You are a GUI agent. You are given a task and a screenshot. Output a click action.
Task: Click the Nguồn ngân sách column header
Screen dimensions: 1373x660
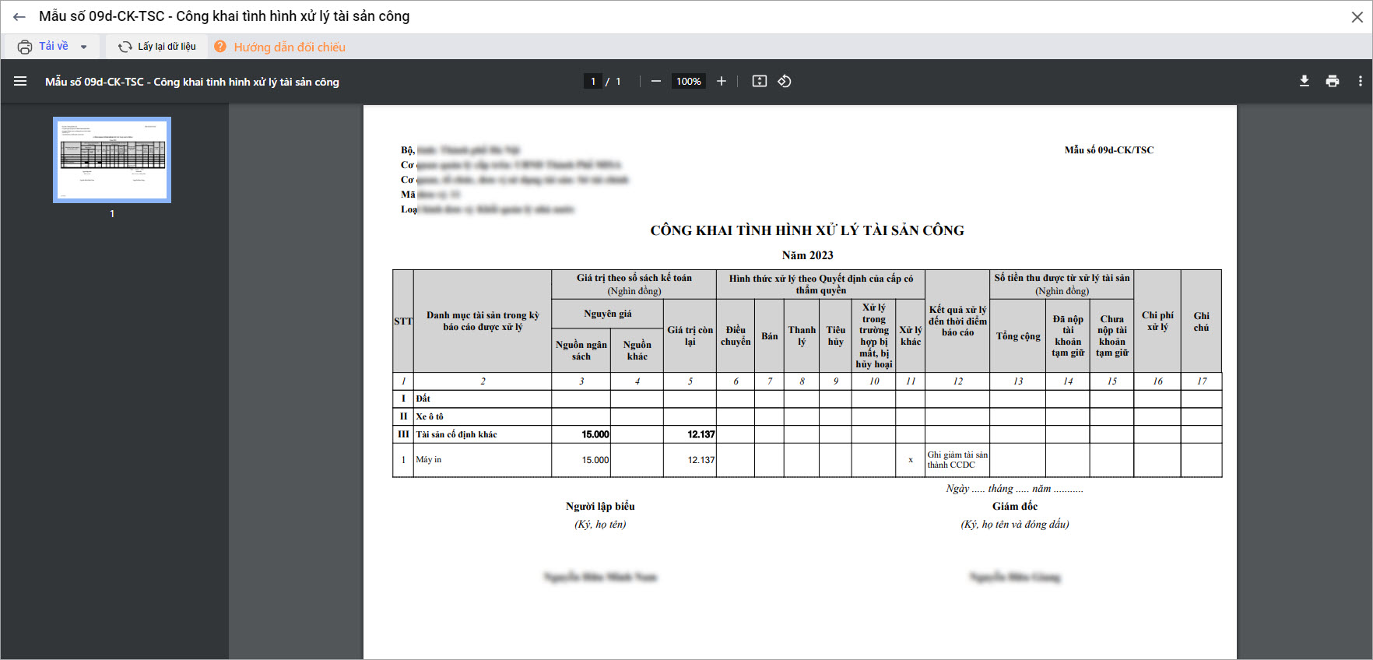click(581, 350)
